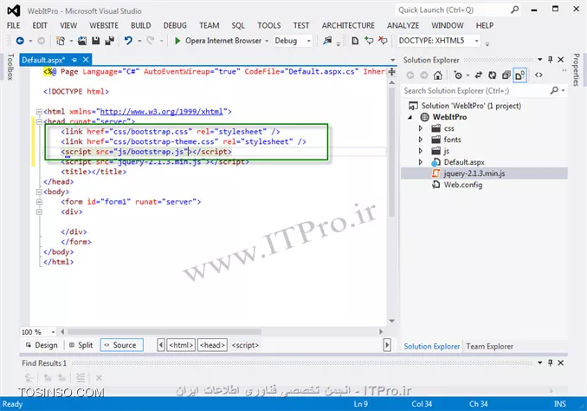
Task: Open the Debug configuration dropdown
Action: [309, 41]
